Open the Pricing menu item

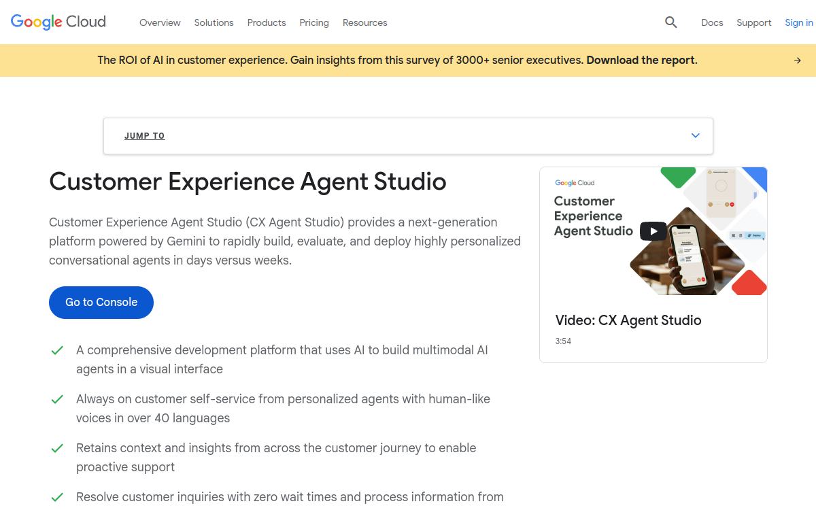314,22
